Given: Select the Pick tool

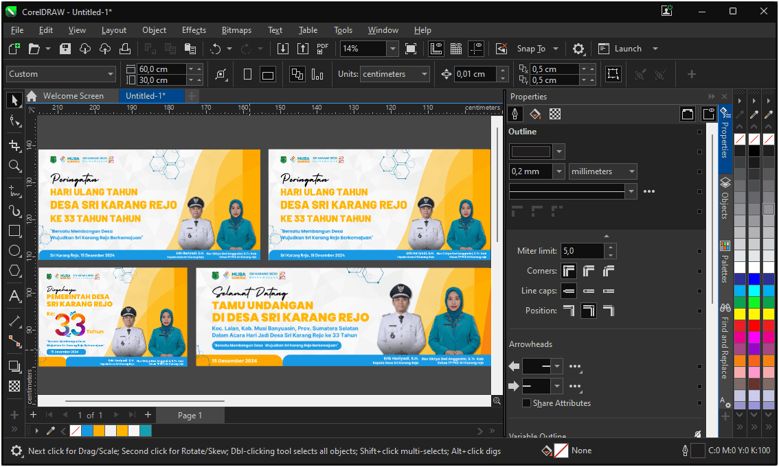Looking at the screenshot, I should [14, 100].
